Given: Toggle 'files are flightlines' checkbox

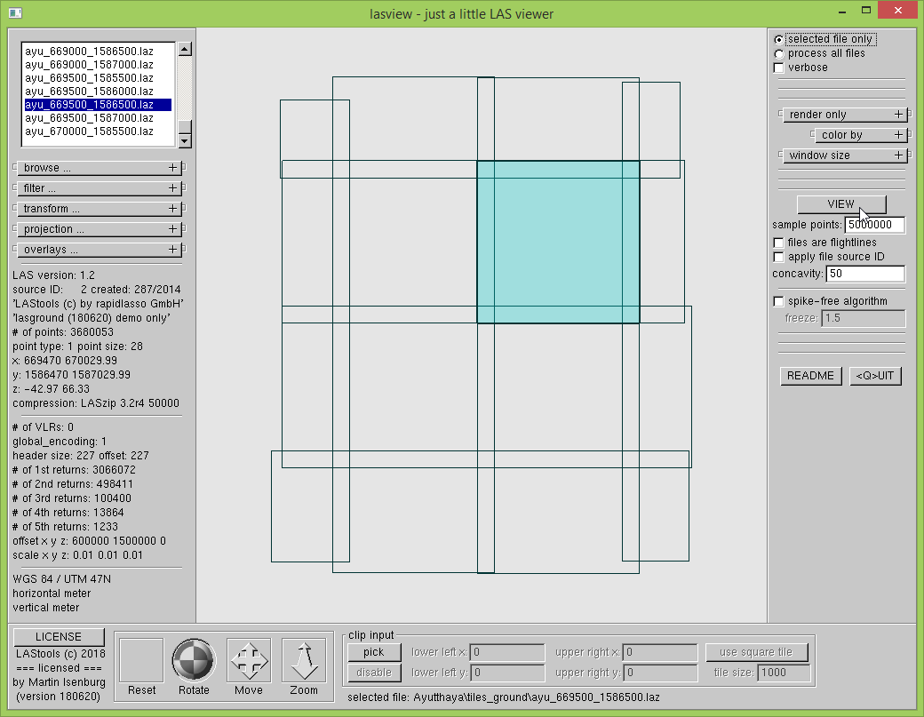Looking at the screenshot, I should tap(779, 243).
